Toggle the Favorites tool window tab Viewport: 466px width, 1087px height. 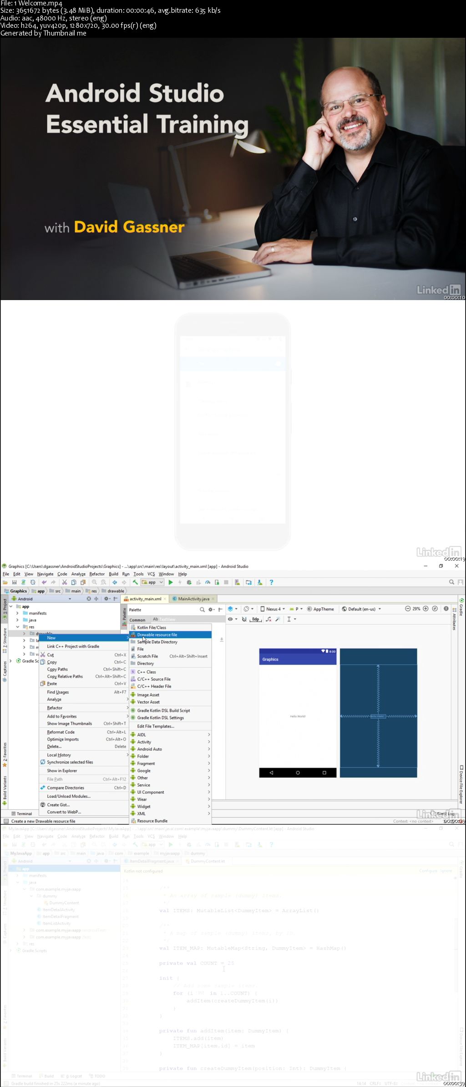point(5,755)
